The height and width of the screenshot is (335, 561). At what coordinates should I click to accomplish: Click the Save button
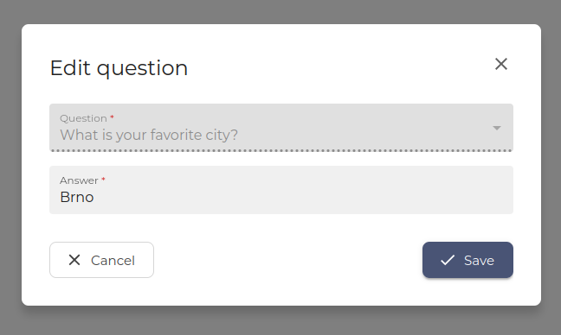tap(467, 260)
